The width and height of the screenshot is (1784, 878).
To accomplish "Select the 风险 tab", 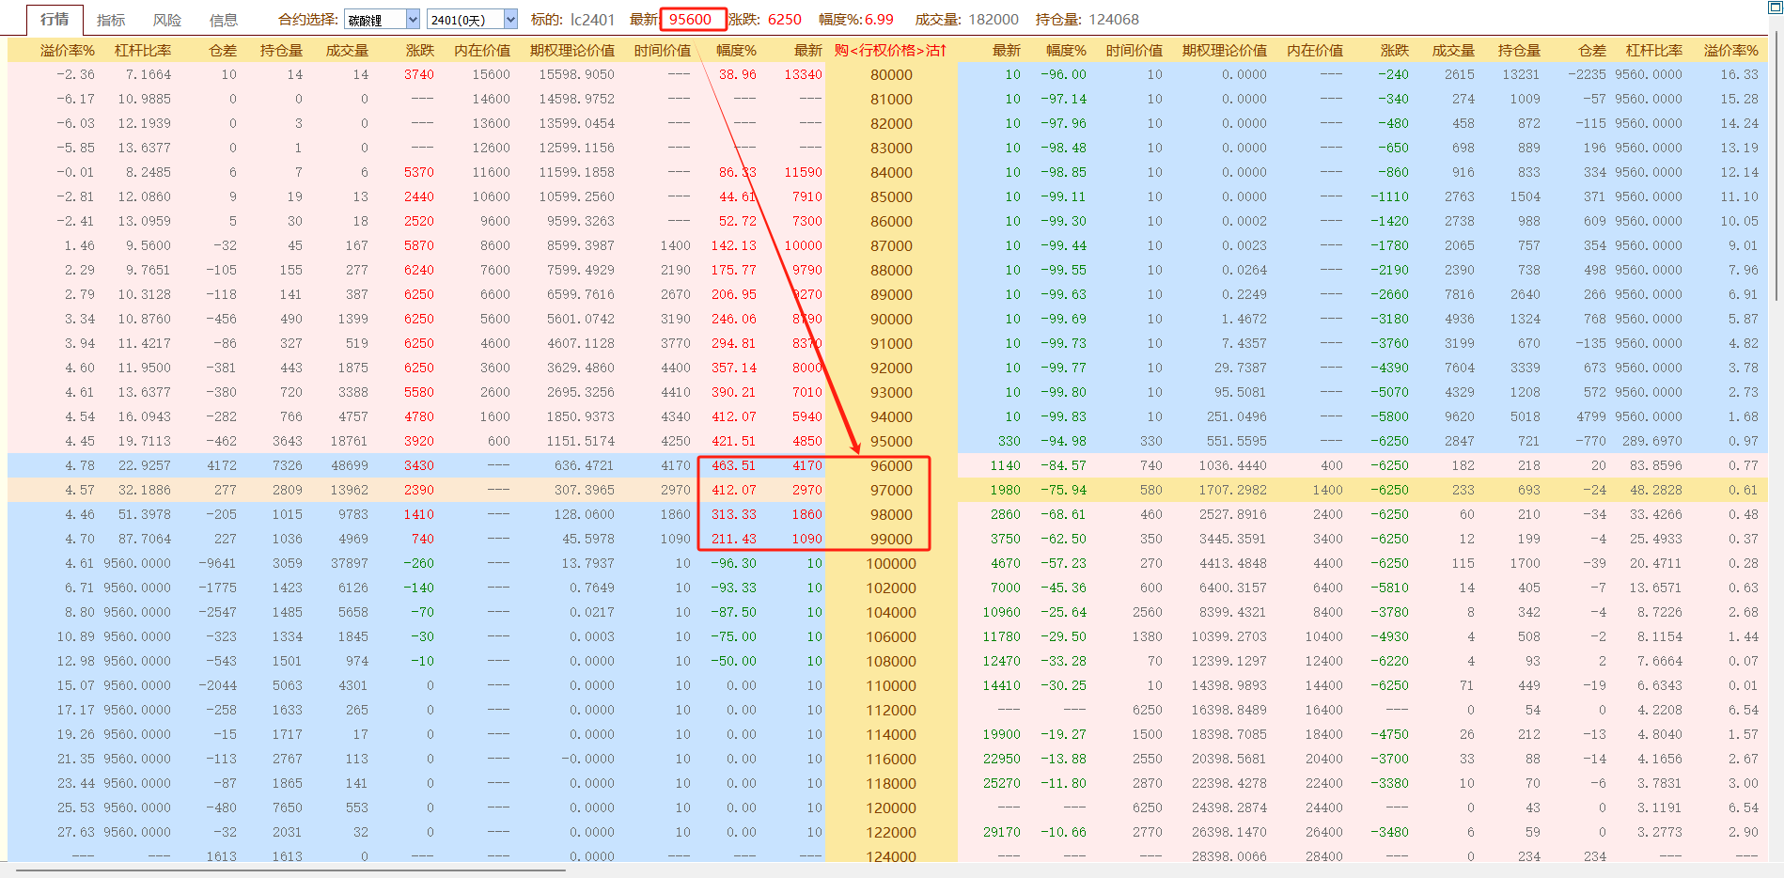I will [x=167, y=20].
